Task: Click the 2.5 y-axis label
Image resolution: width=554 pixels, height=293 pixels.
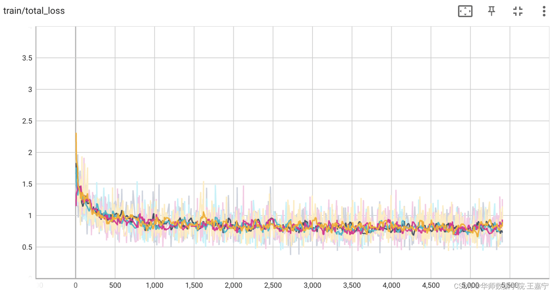Action: [27, 121]
